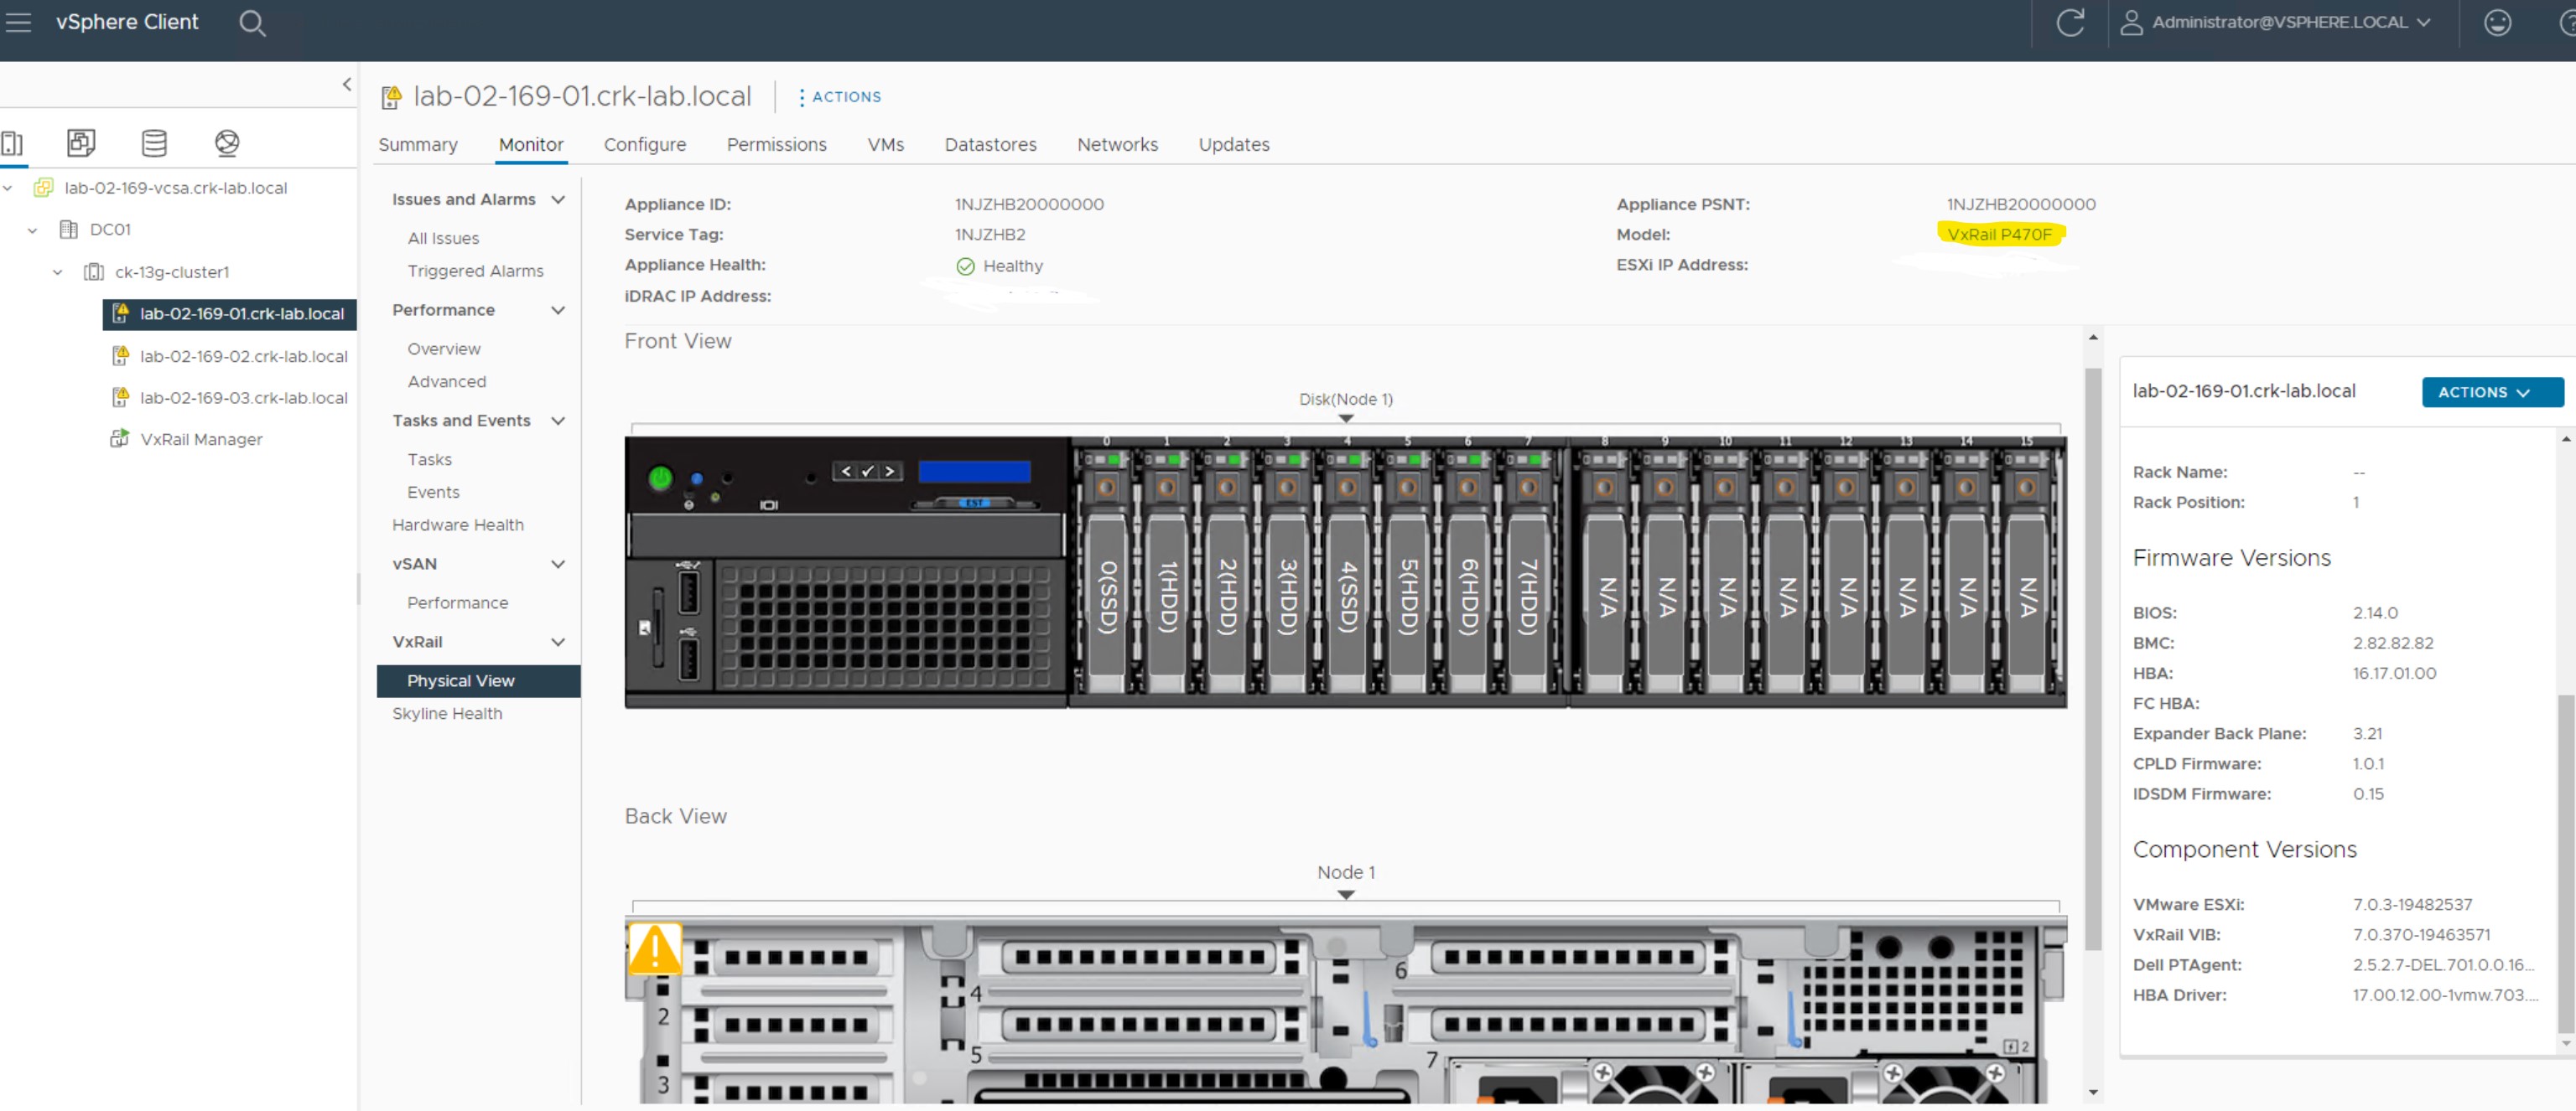Image resolution: width=2576 pixels, height=1111 pixels.
Task: Open the Networking inventory icon
Action: tap(226, 143)
